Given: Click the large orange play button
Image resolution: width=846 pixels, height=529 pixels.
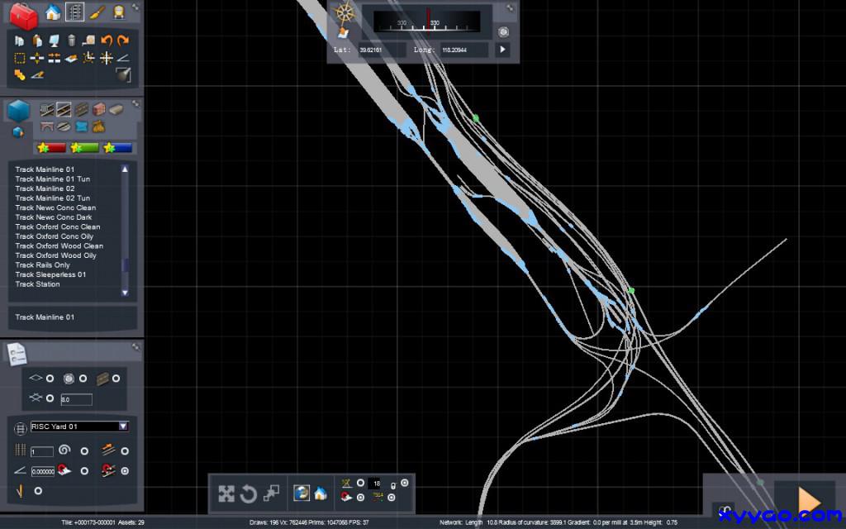Looking at the screenshot, I should (x=807, y=501).
